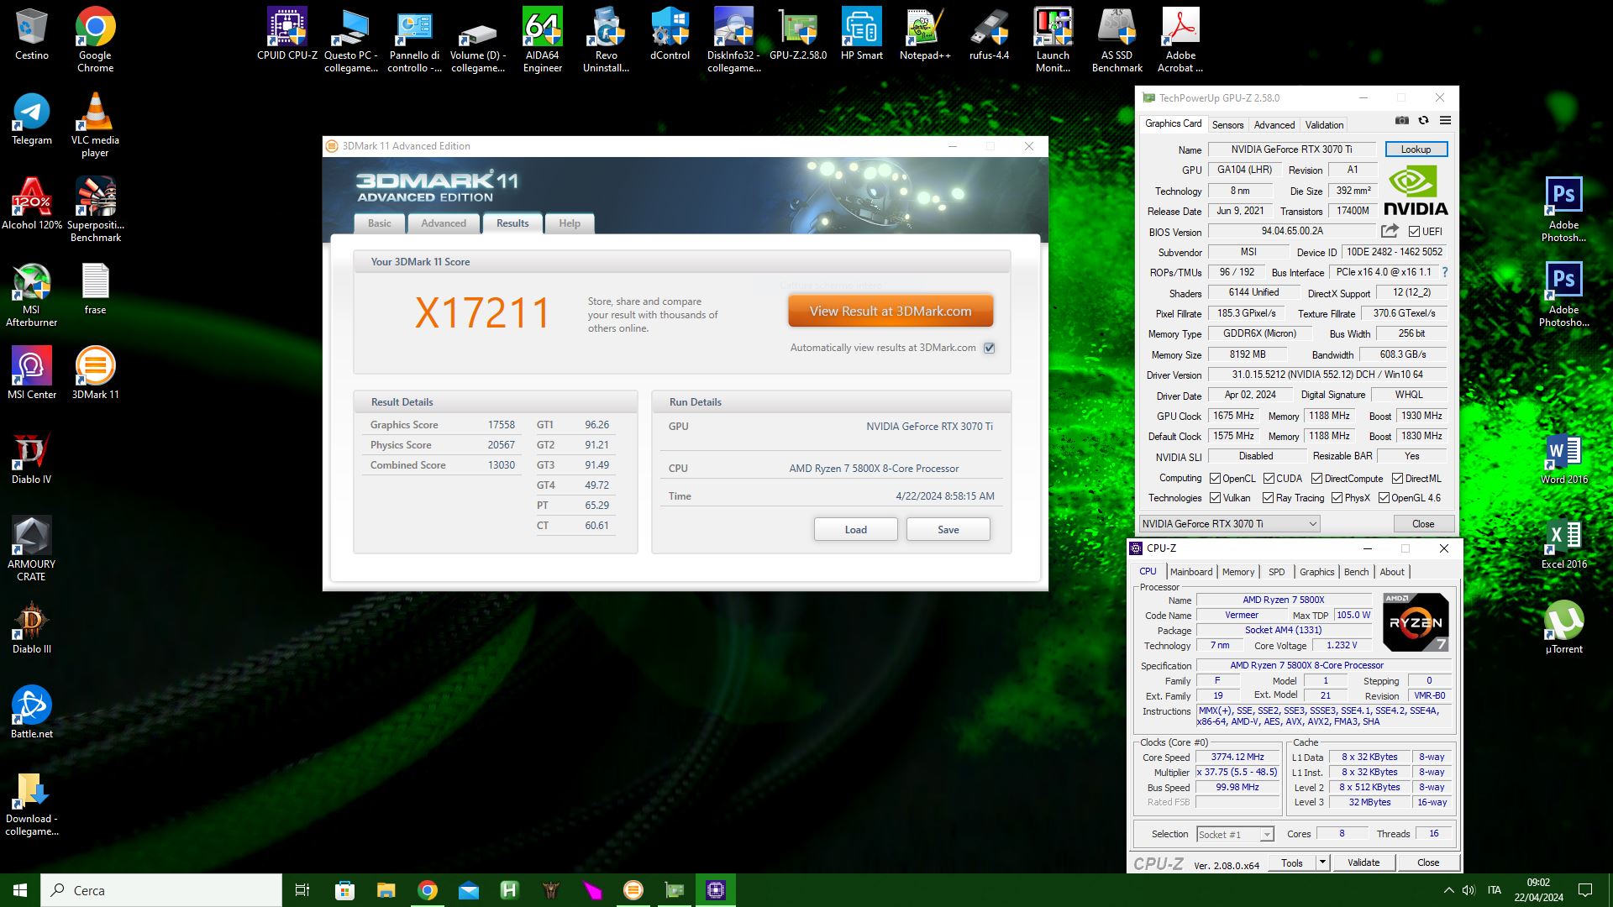Open the taskbar notification center icon
Screen dimensions: 1613x907
point(1585,890)
